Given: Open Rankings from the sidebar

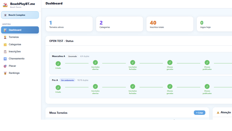Looking at the screenshot, I should point(20,73).
